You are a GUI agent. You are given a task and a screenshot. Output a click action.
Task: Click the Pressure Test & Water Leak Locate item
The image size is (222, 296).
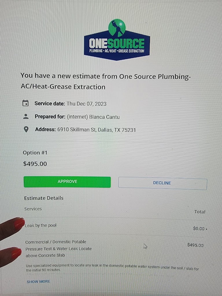coord(58,248)
